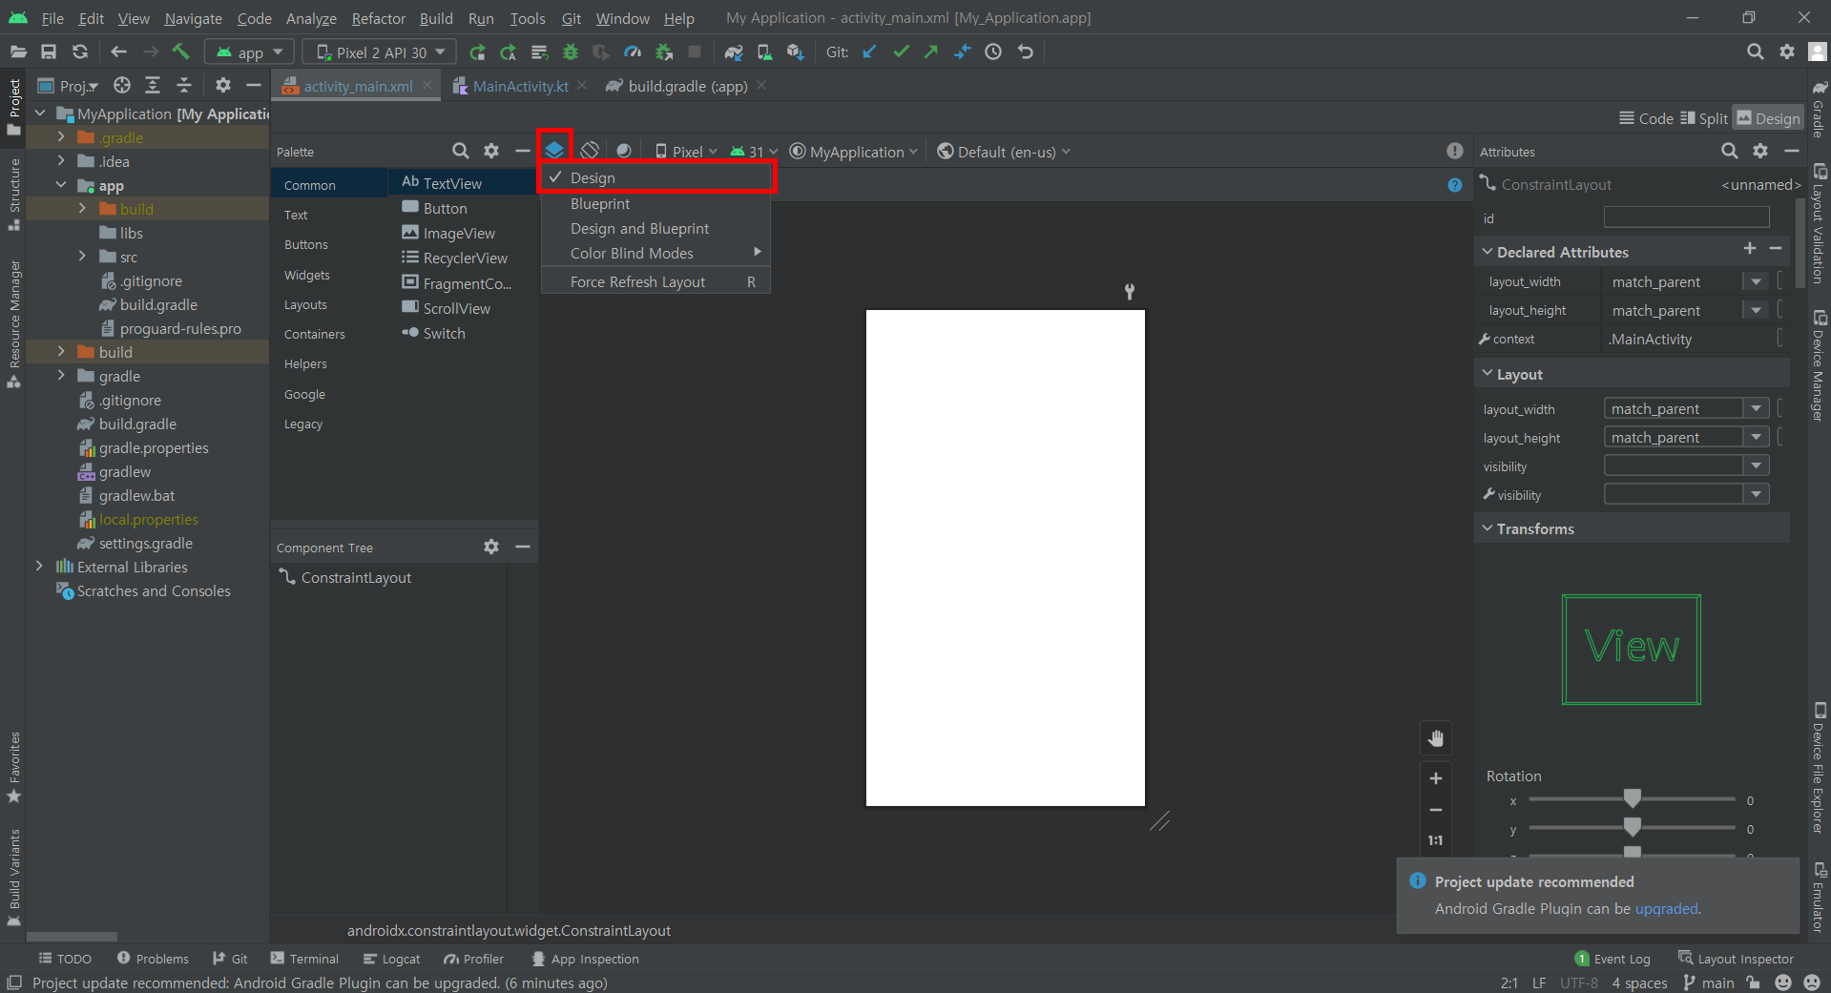Click the Attributes panel search icon

(1729, 151)
